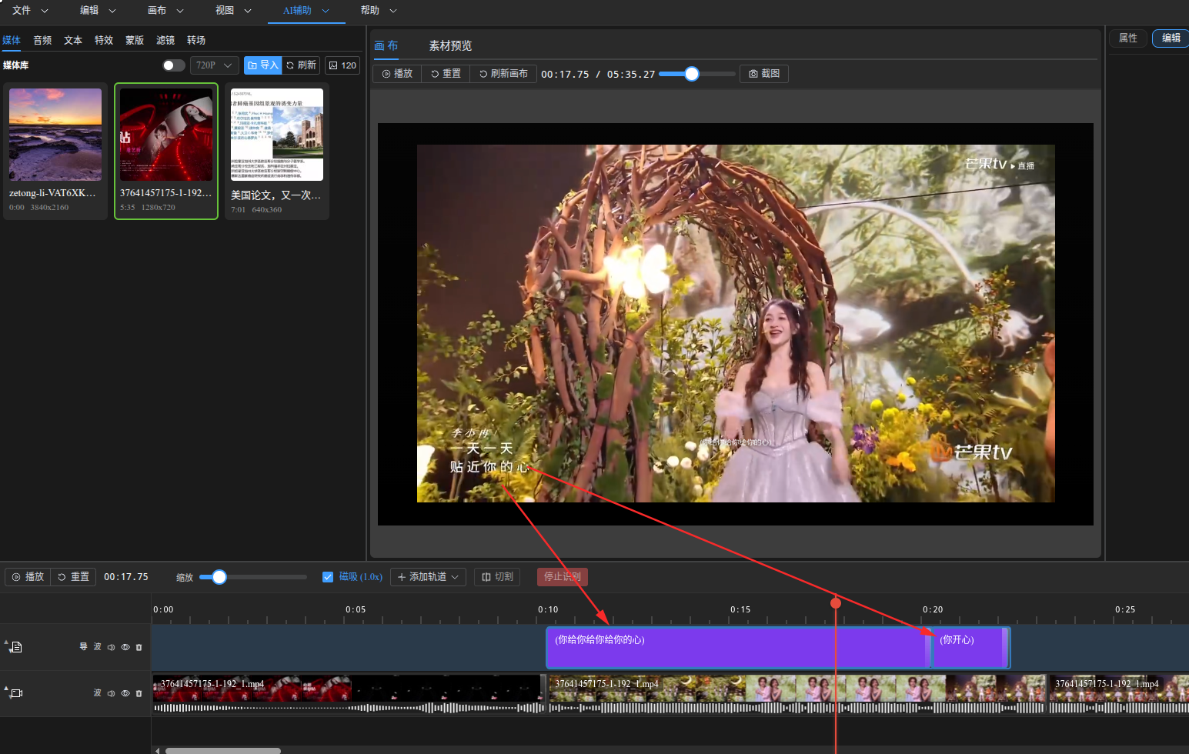
Task: Open the 属性 panel tab
Action: point(1128,38)
